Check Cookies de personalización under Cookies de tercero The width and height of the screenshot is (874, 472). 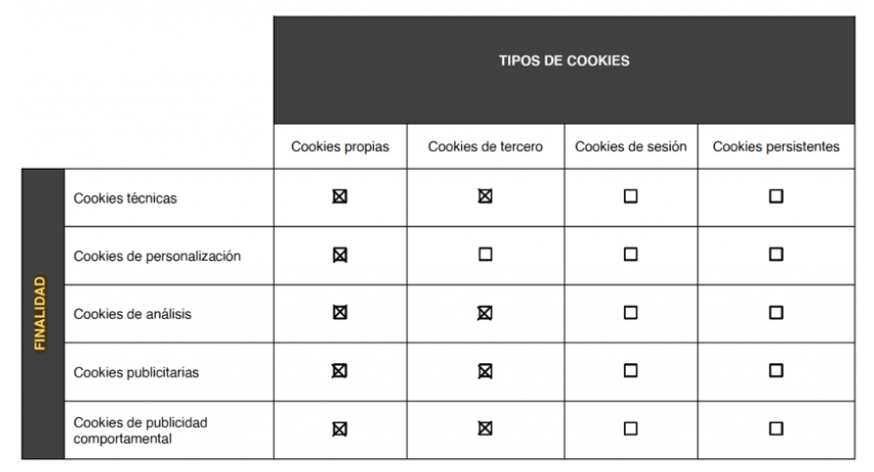[x=485, y=254]
